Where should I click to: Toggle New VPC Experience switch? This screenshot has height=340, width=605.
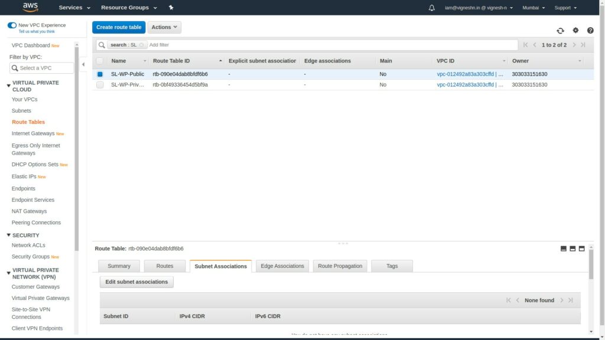(x=12, y=25)
